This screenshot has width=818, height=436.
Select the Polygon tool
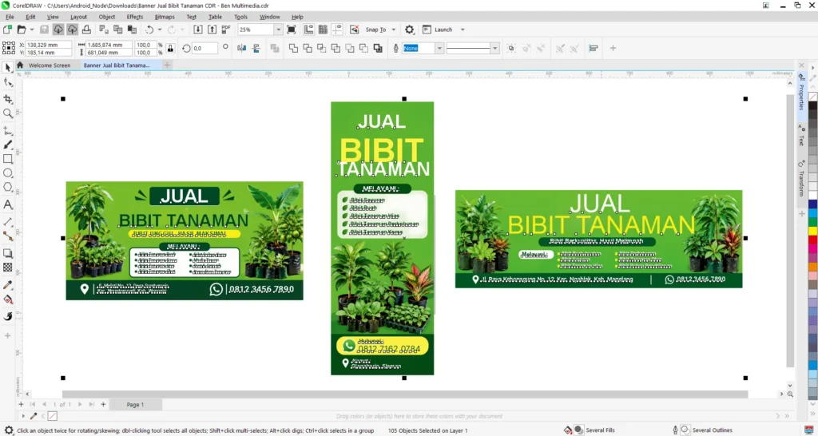pyautogui.click(x=8, y=187)
